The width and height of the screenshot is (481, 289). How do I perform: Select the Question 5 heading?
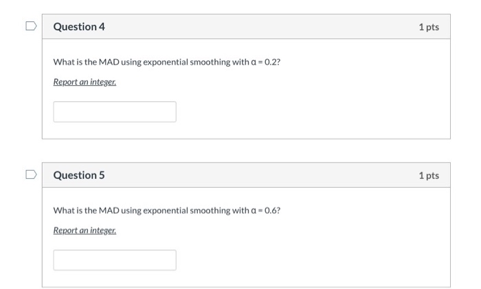pos(79,175)
